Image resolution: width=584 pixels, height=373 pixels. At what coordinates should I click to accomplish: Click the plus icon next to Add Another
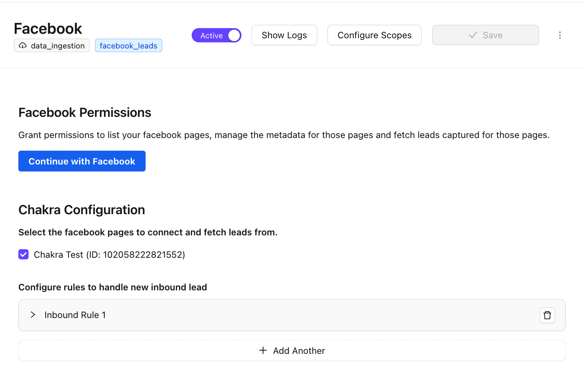263,351
